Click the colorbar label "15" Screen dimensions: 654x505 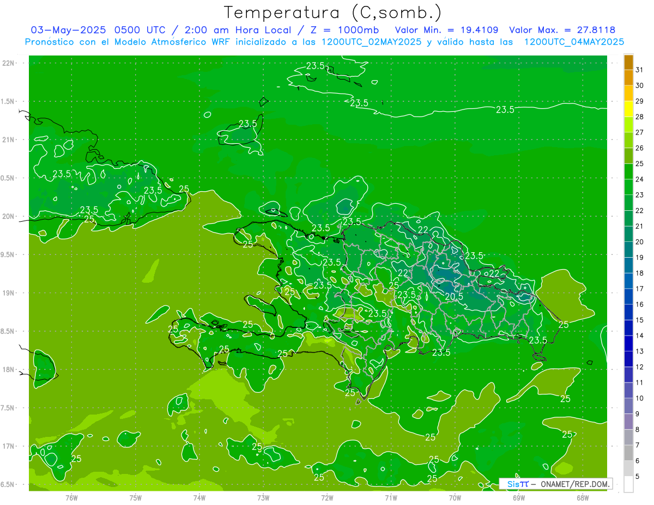click(x=639, y=320)
